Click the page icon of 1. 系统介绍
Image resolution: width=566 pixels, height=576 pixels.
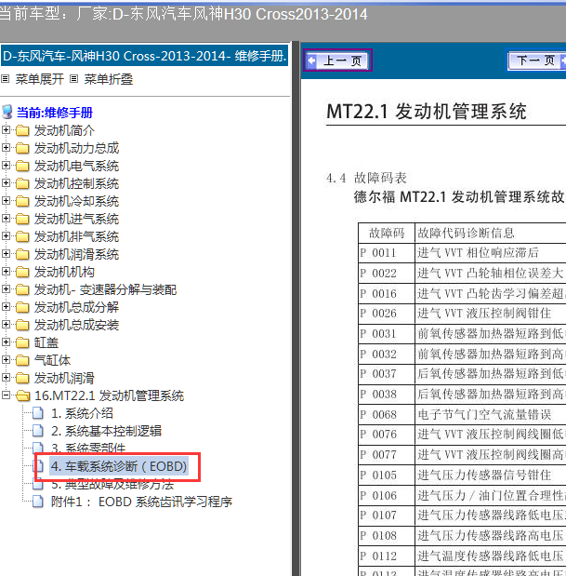[x=38, y=413]
